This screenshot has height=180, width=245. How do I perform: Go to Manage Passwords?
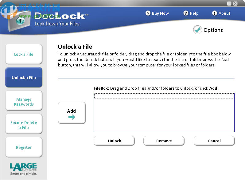tap(24, 101)
